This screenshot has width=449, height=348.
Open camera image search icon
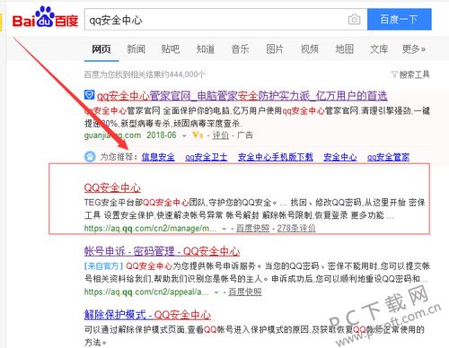point(354,20)
